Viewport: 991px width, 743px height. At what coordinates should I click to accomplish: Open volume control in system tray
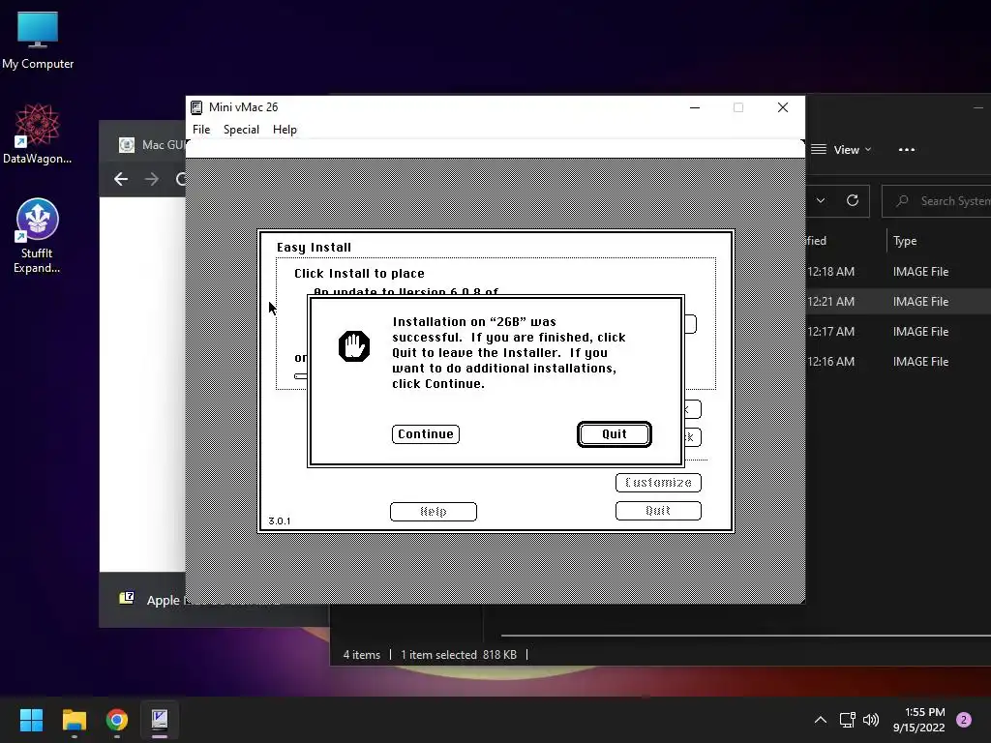tap(871, 720)
